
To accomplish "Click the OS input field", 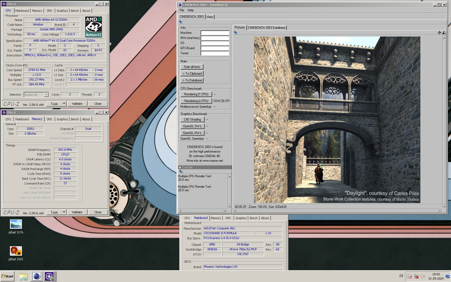I will point(215,43).
